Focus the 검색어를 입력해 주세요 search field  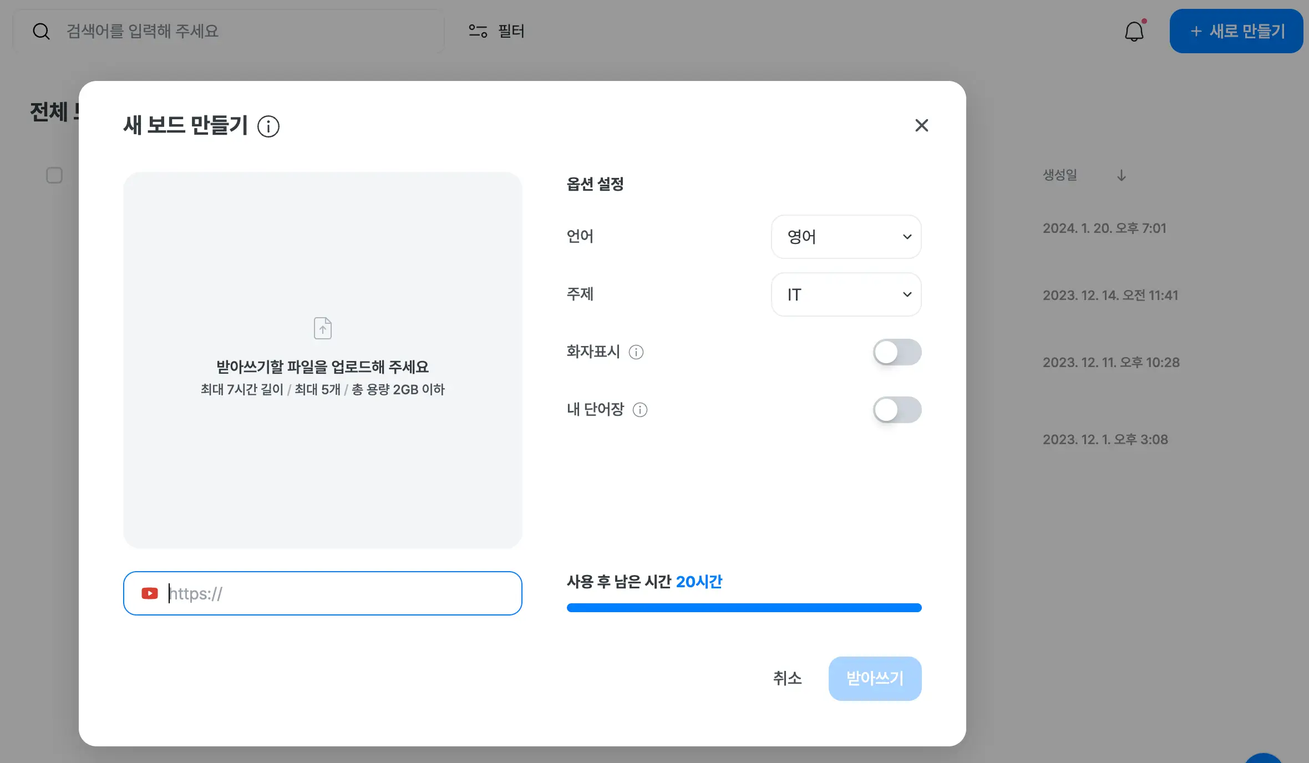click(x=229, y=31)
